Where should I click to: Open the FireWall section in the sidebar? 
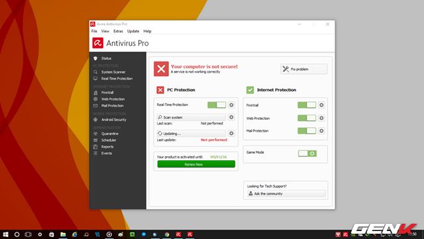[107, 93]
